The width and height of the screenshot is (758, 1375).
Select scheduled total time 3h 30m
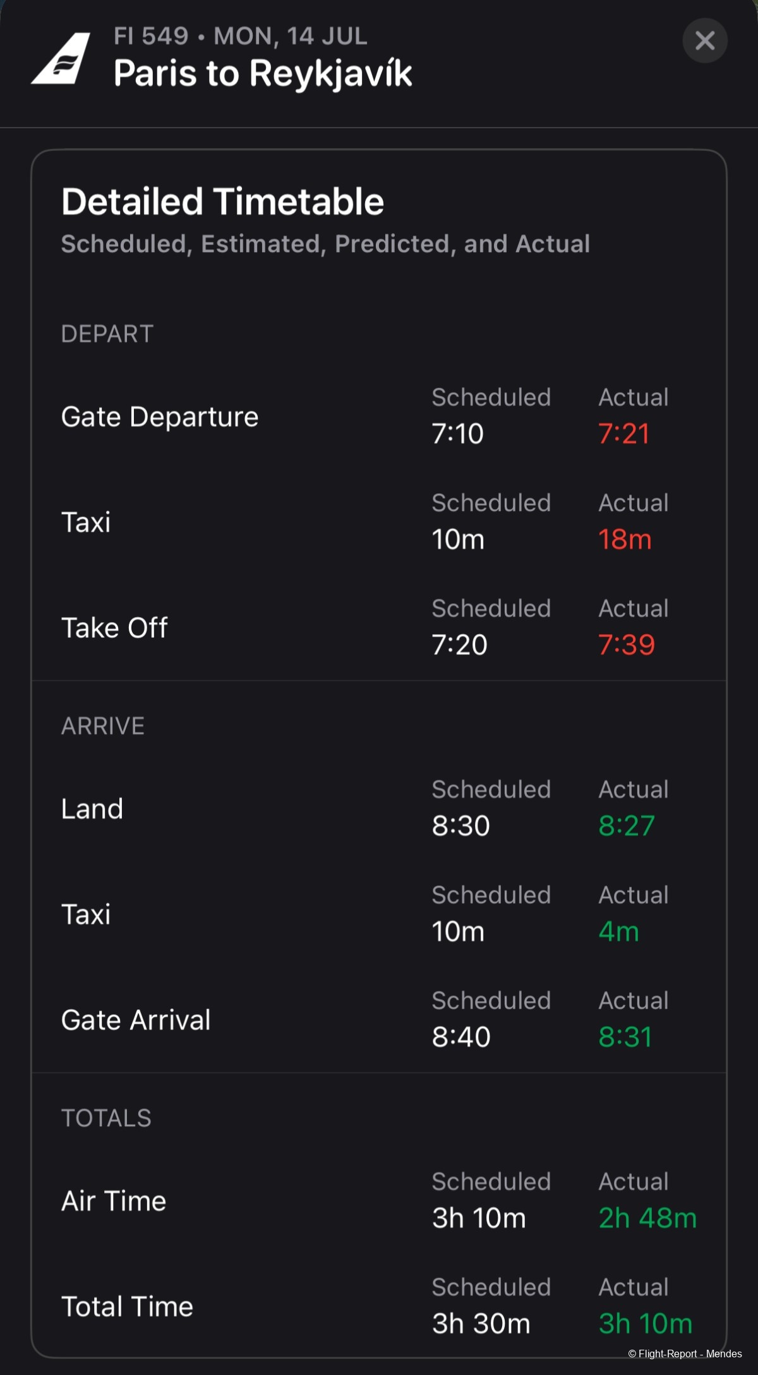tap(481, 1324)
